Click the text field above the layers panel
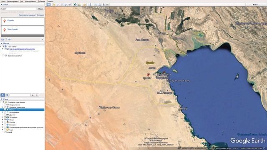 tap(20, 95)
